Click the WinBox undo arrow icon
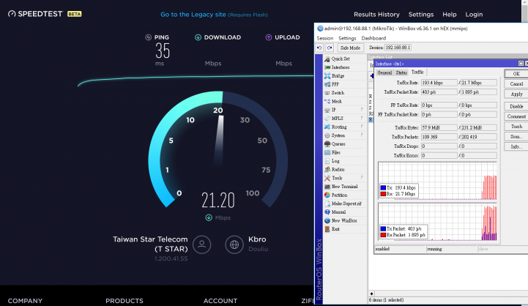Viewport: 528px width, 306px height. pyautogui.click(x=319, y=48)
